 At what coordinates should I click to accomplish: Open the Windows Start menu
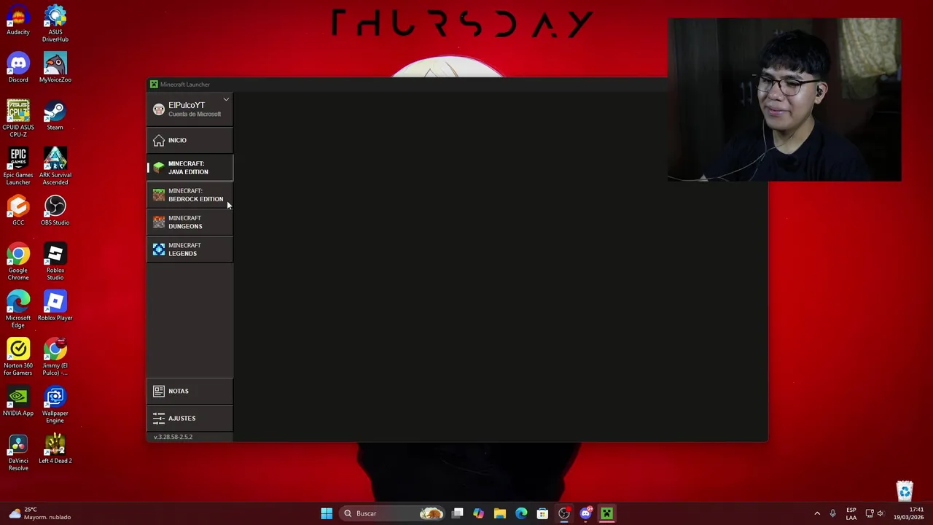point(327,513)
